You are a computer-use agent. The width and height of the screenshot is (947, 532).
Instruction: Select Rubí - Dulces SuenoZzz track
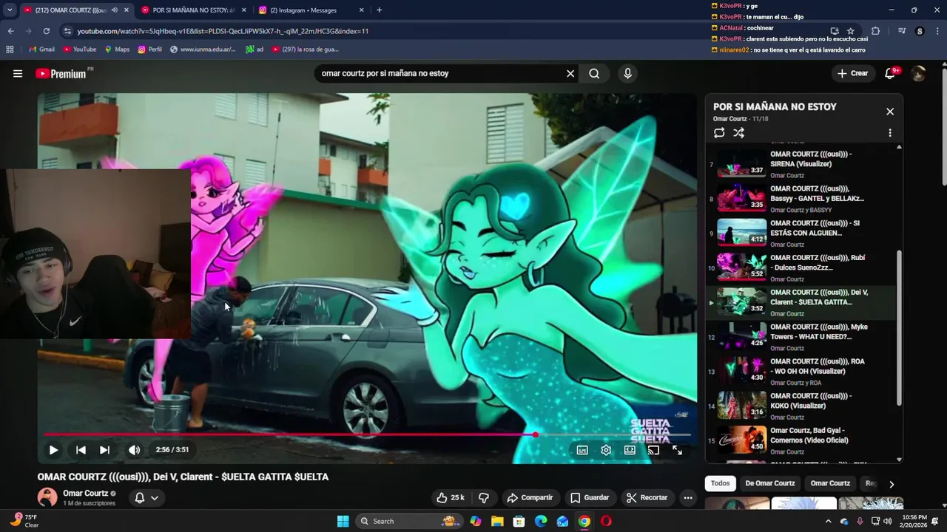tap(801, 268)
